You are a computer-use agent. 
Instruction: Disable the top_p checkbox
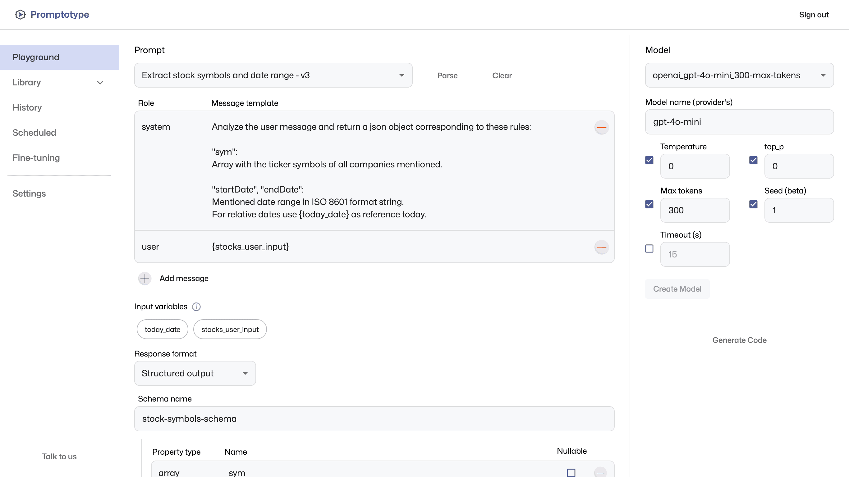point(753,161)
